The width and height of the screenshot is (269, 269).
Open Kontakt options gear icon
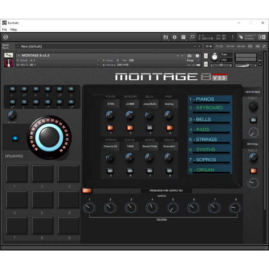click(x=174, y=37)
